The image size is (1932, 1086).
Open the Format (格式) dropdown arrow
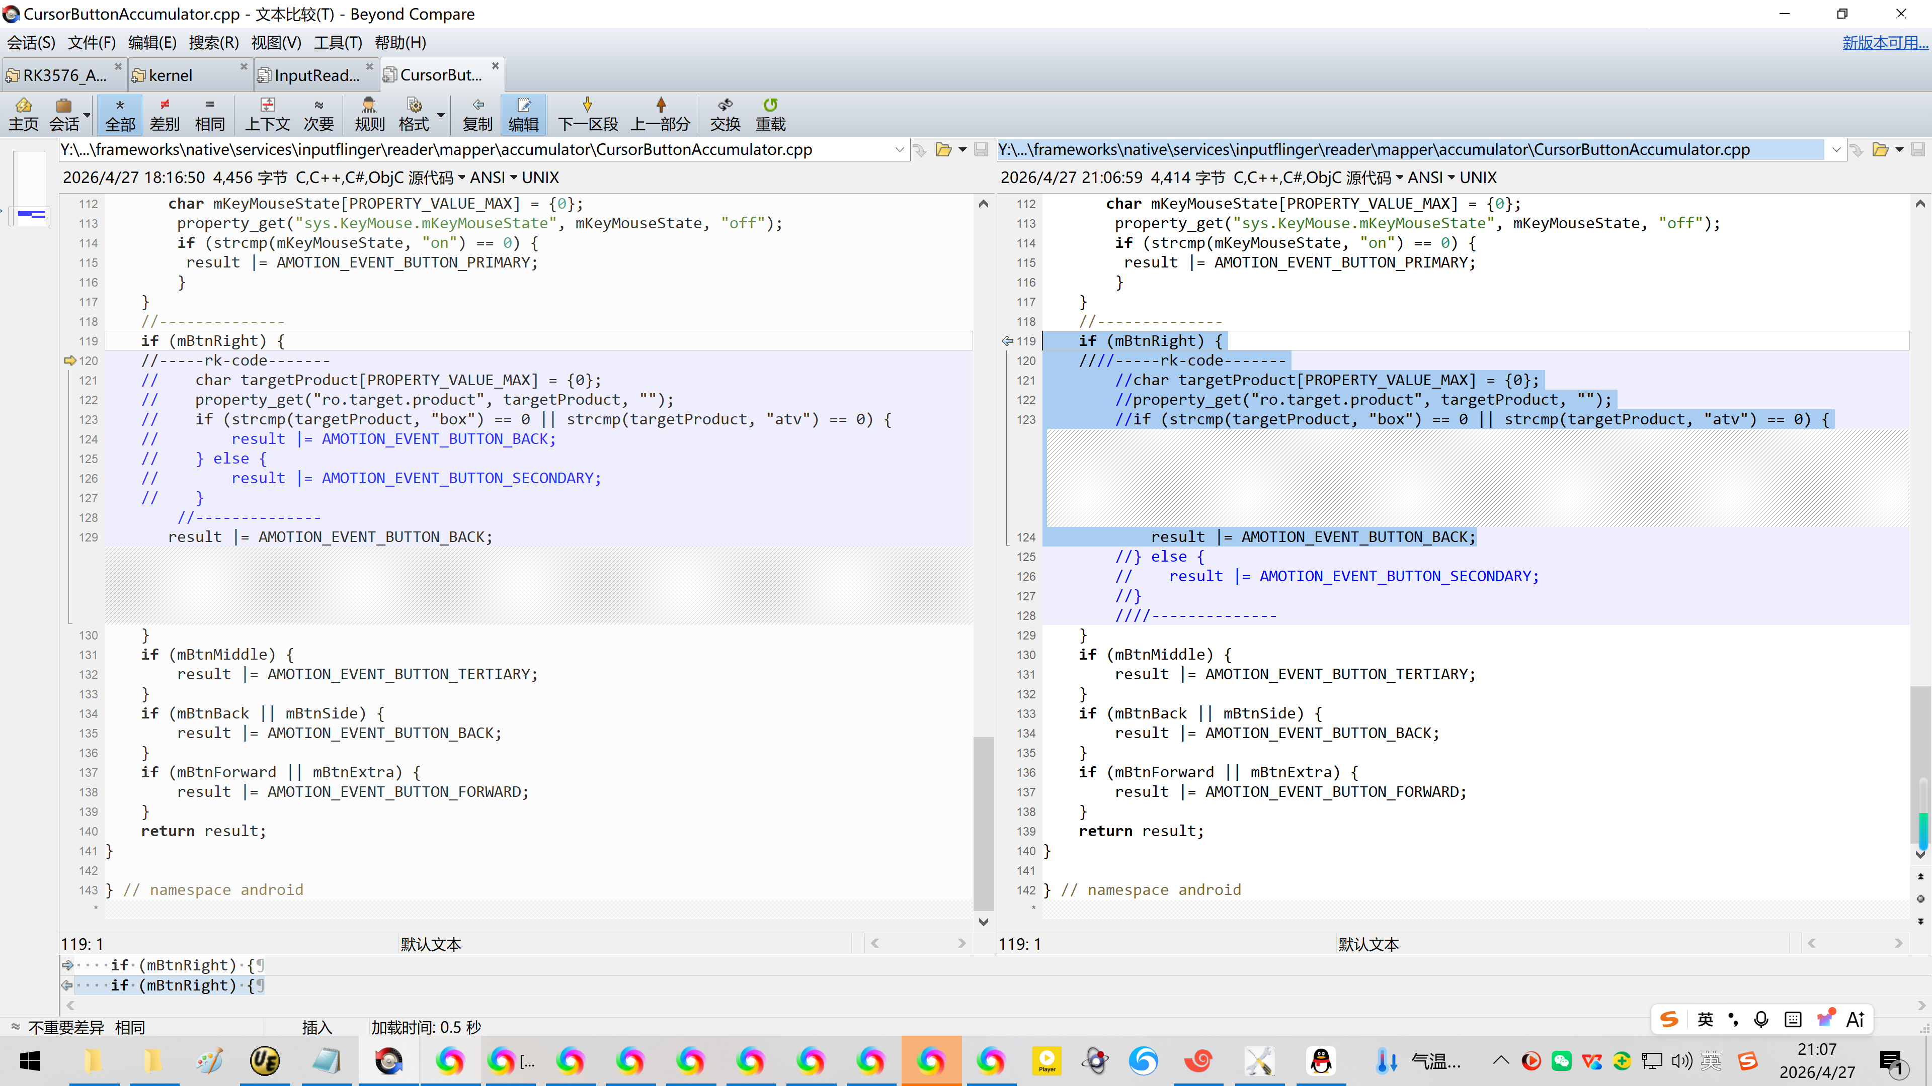coord(441,116)
